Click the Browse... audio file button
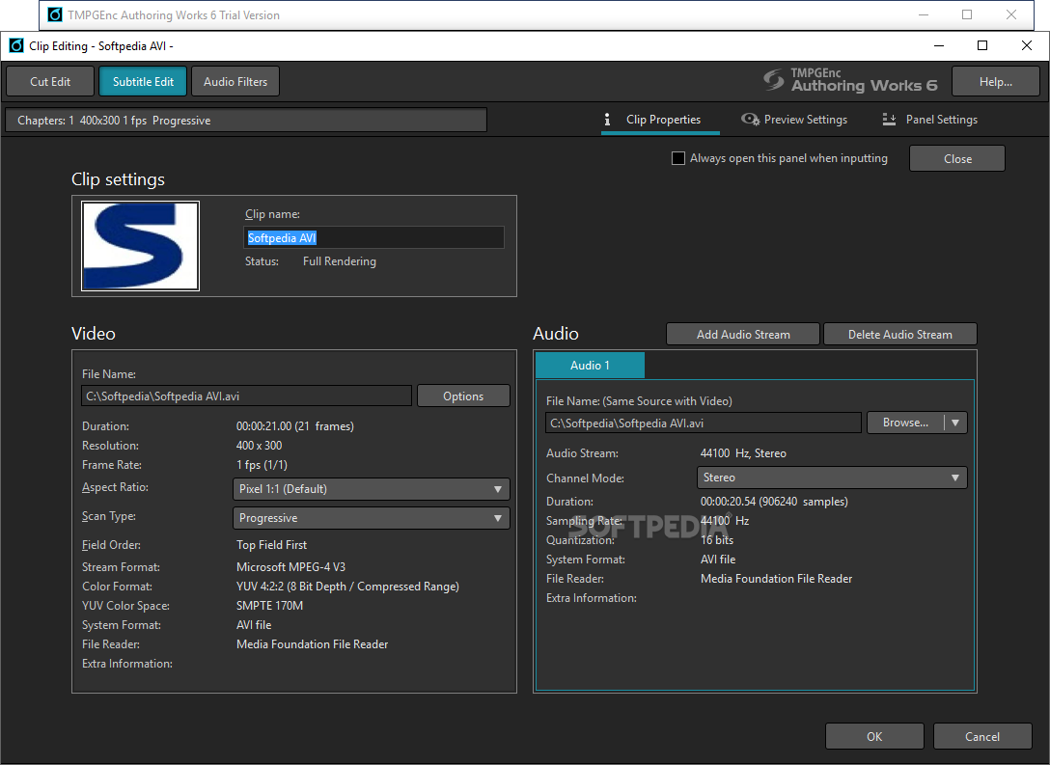This screenshot has width=1050, height=765. tap(905, 423)
